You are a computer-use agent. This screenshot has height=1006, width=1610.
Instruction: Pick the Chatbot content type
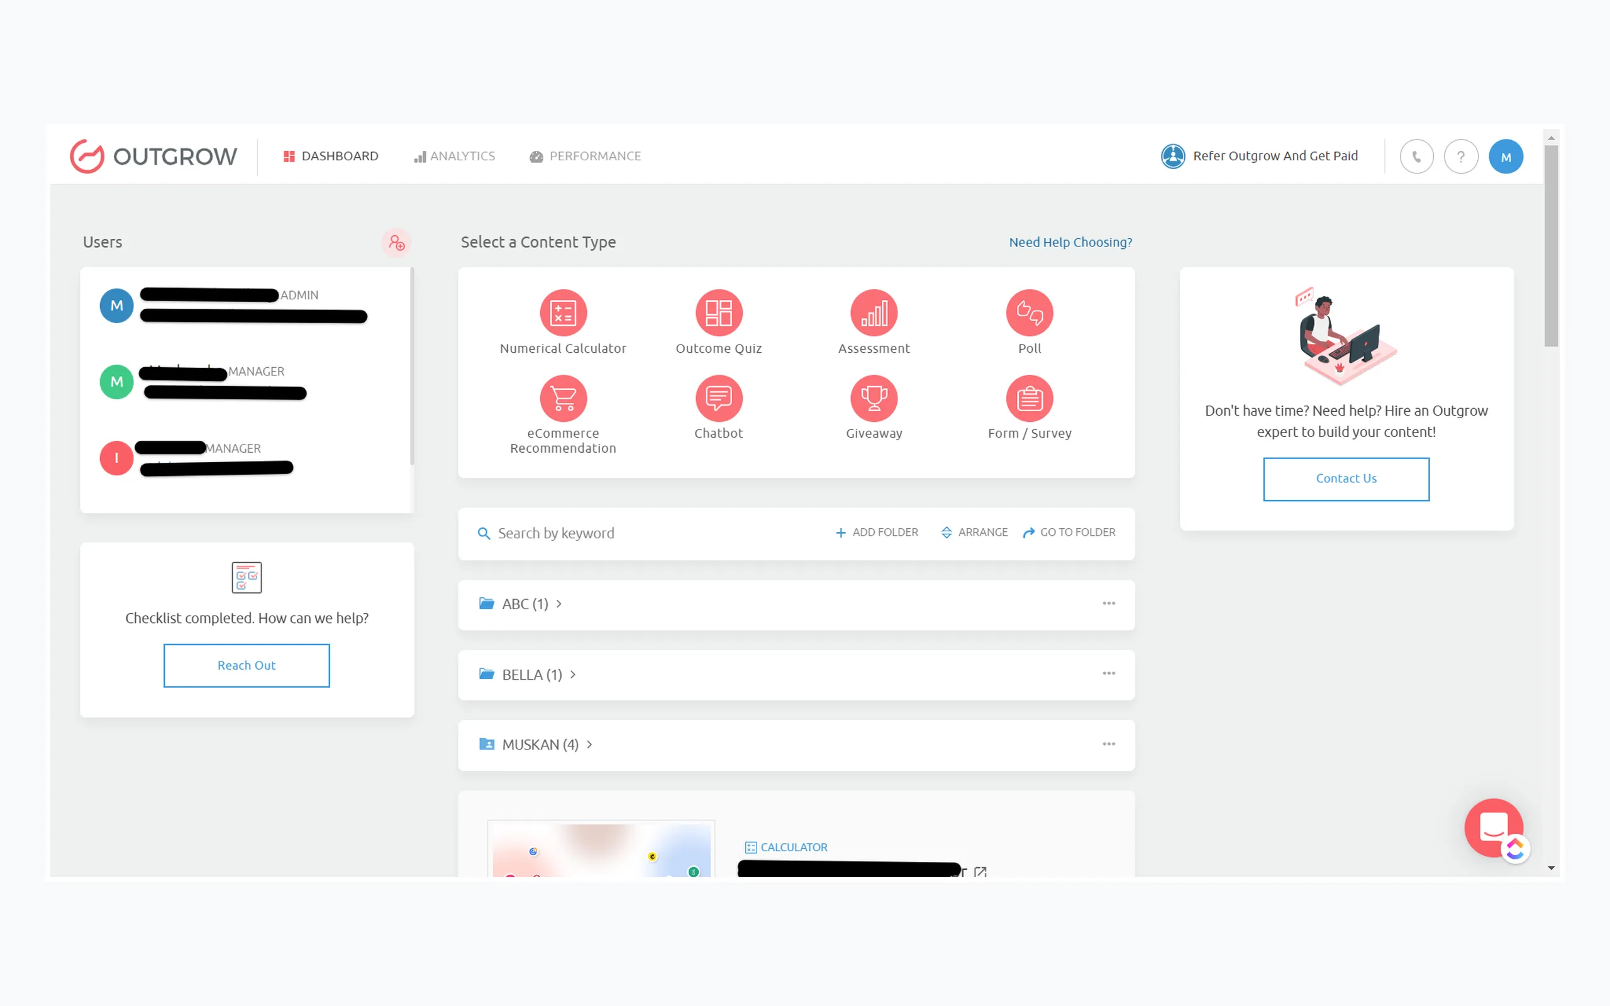(x=718, y=408)
